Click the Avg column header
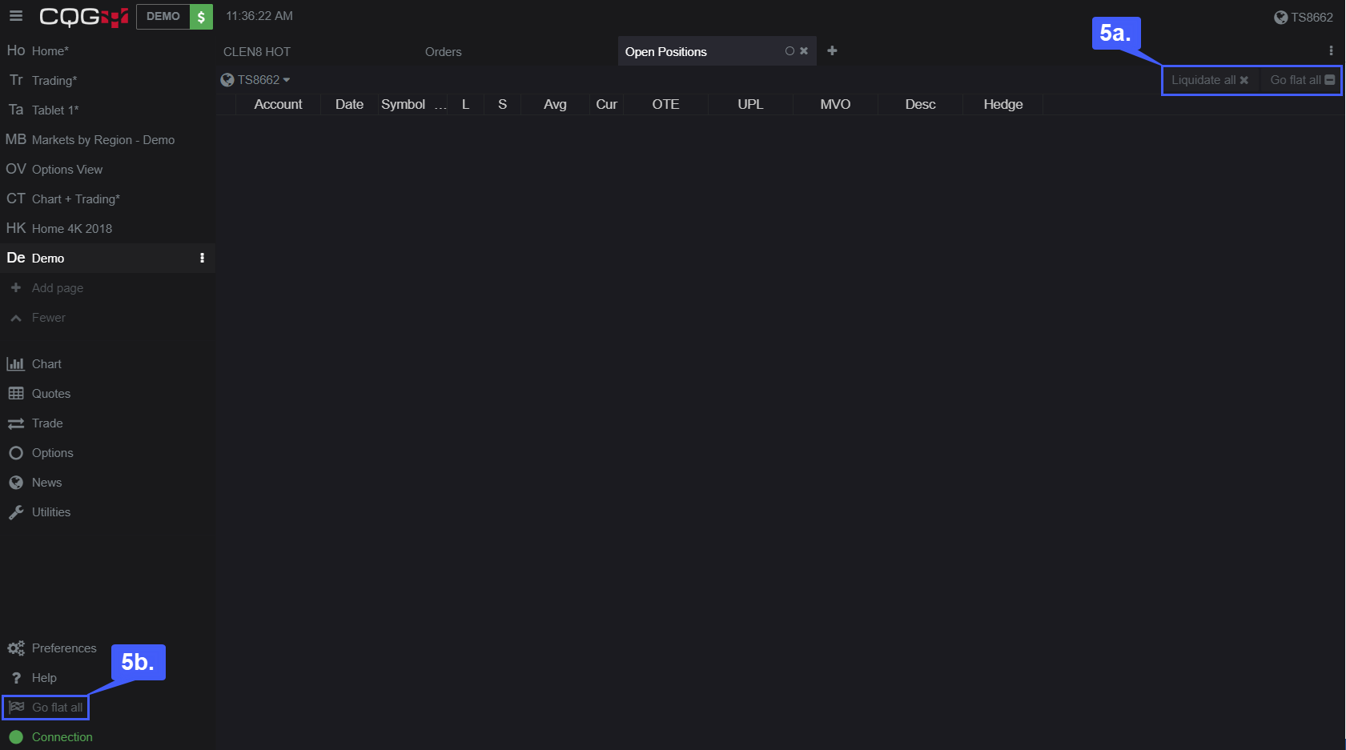Viewport: 1346px width, 750px height. click(555, 105)
